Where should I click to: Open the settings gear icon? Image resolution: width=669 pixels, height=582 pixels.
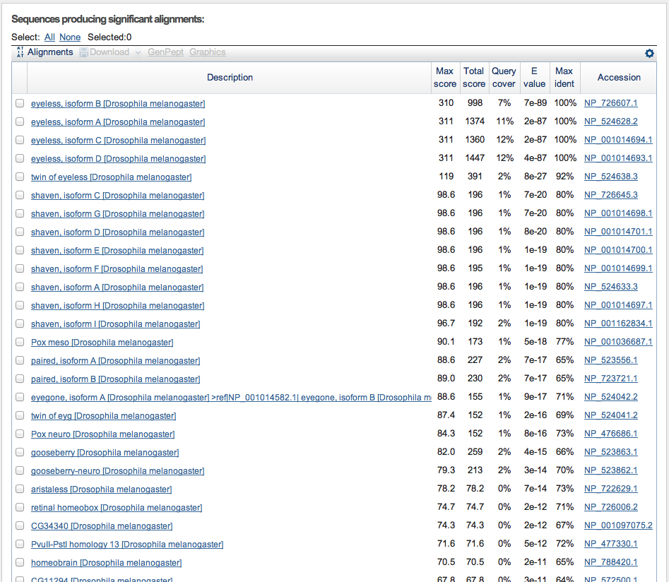[649, 54]
